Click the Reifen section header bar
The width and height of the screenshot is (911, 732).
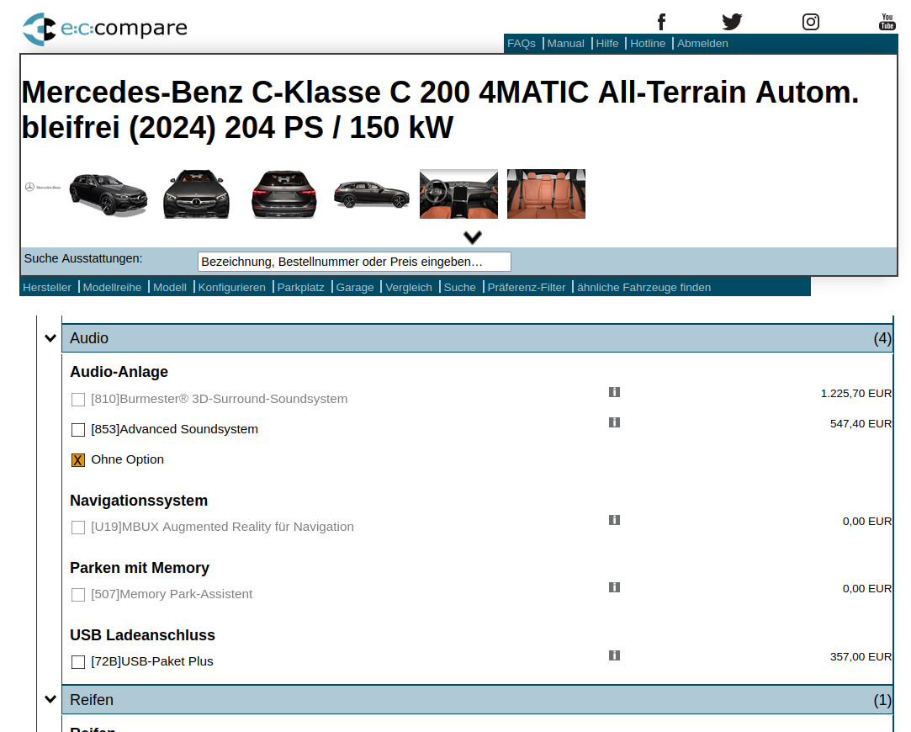pyautogui.click(x=477, y=699)
